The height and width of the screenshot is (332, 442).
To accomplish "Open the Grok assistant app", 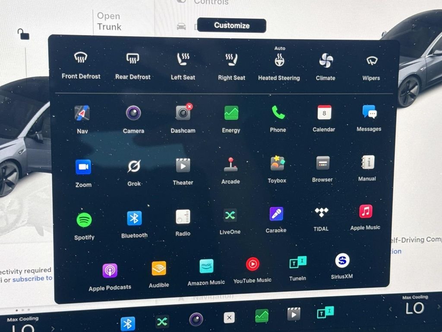I will 134,173.
